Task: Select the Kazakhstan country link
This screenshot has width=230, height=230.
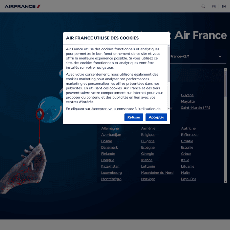Action: click(110, 166)
